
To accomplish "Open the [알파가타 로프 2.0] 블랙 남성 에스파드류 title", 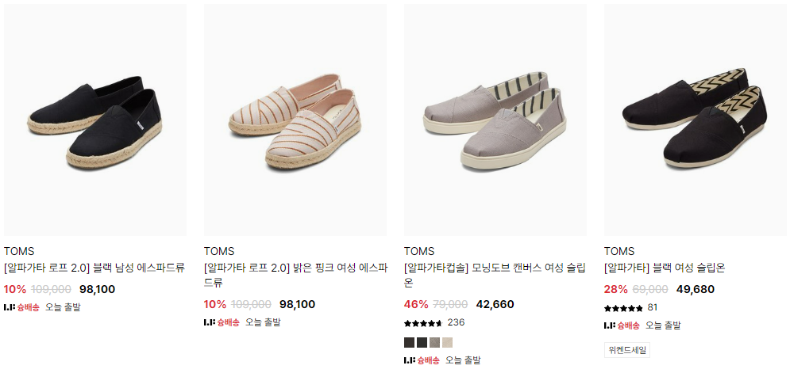I will [94, 268].
